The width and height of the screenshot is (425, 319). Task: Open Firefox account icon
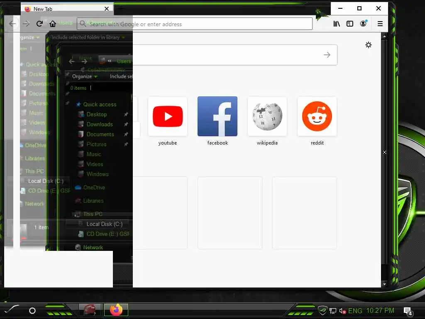[x=363, y=24]
